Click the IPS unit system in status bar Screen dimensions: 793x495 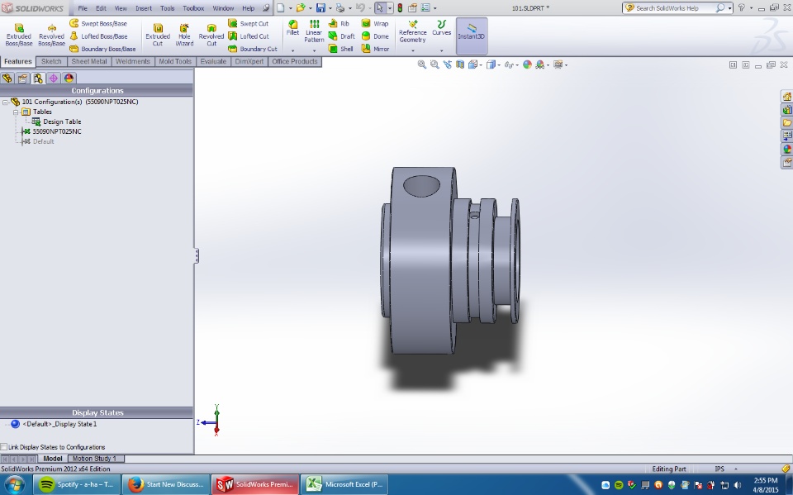719,469
